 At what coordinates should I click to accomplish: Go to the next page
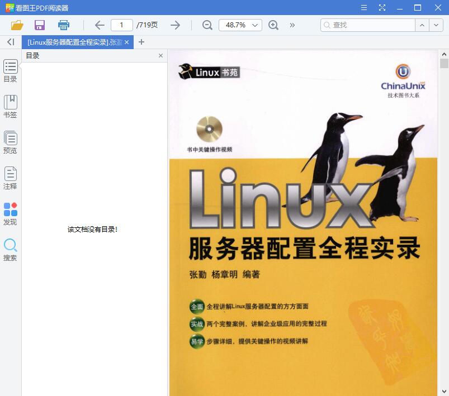click(175, 25)
